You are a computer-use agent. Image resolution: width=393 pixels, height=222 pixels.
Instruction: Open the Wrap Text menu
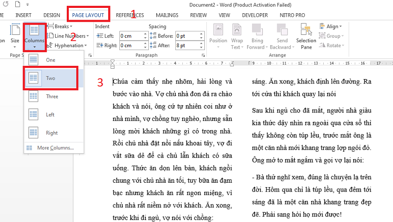(x=237, y=36)
